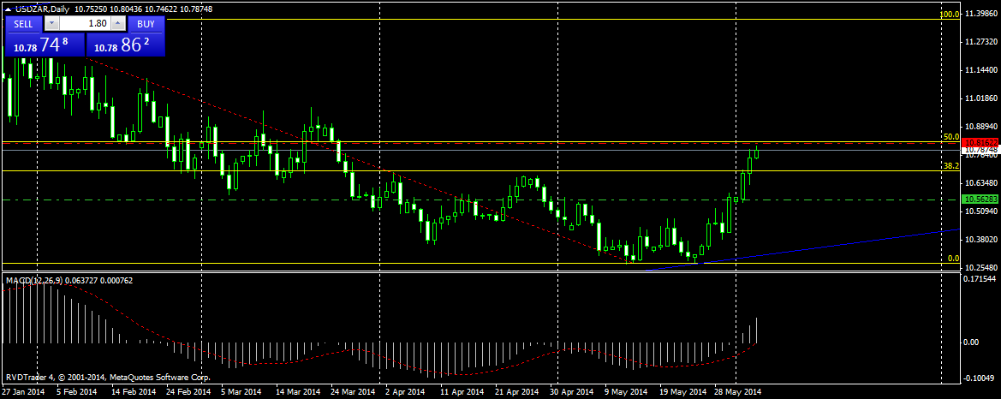The width and height of the screenshot is (1001, 399).
Task: Click the Fibonacci 38.2 level label
Action: (x=951, y=165)
